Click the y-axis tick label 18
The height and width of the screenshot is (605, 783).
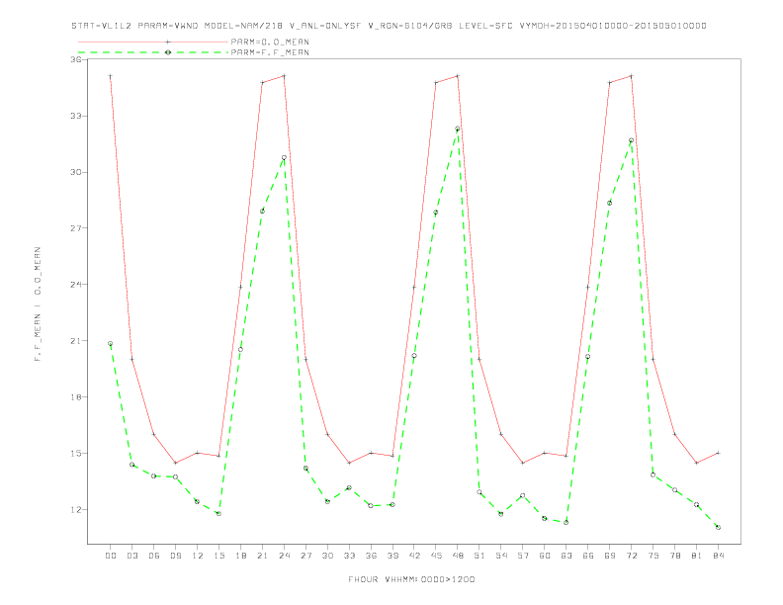[75, 396]
